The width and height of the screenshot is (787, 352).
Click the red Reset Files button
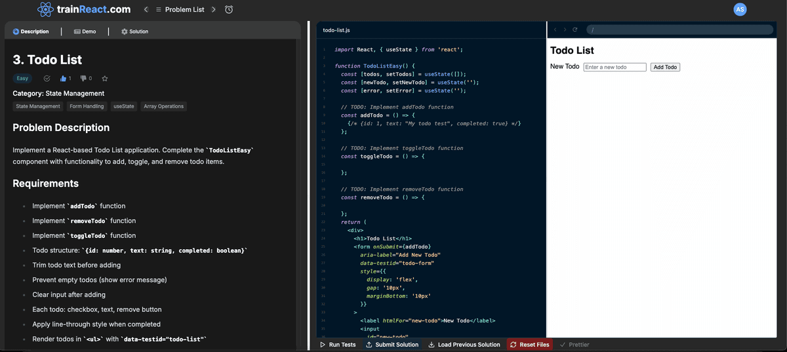click(x=530, y=345)
